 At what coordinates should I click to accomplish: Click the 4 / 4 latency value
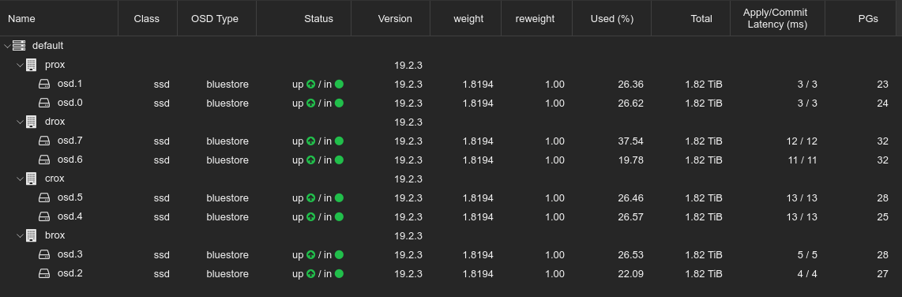pos(807,273)
